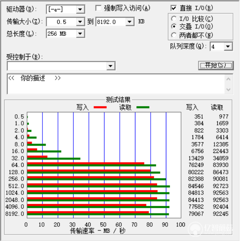The height and width of the screenshot is (241, 240).
Task: Open the queue depth dropdown
Action: pyautogui.click(x=228, y=46)
